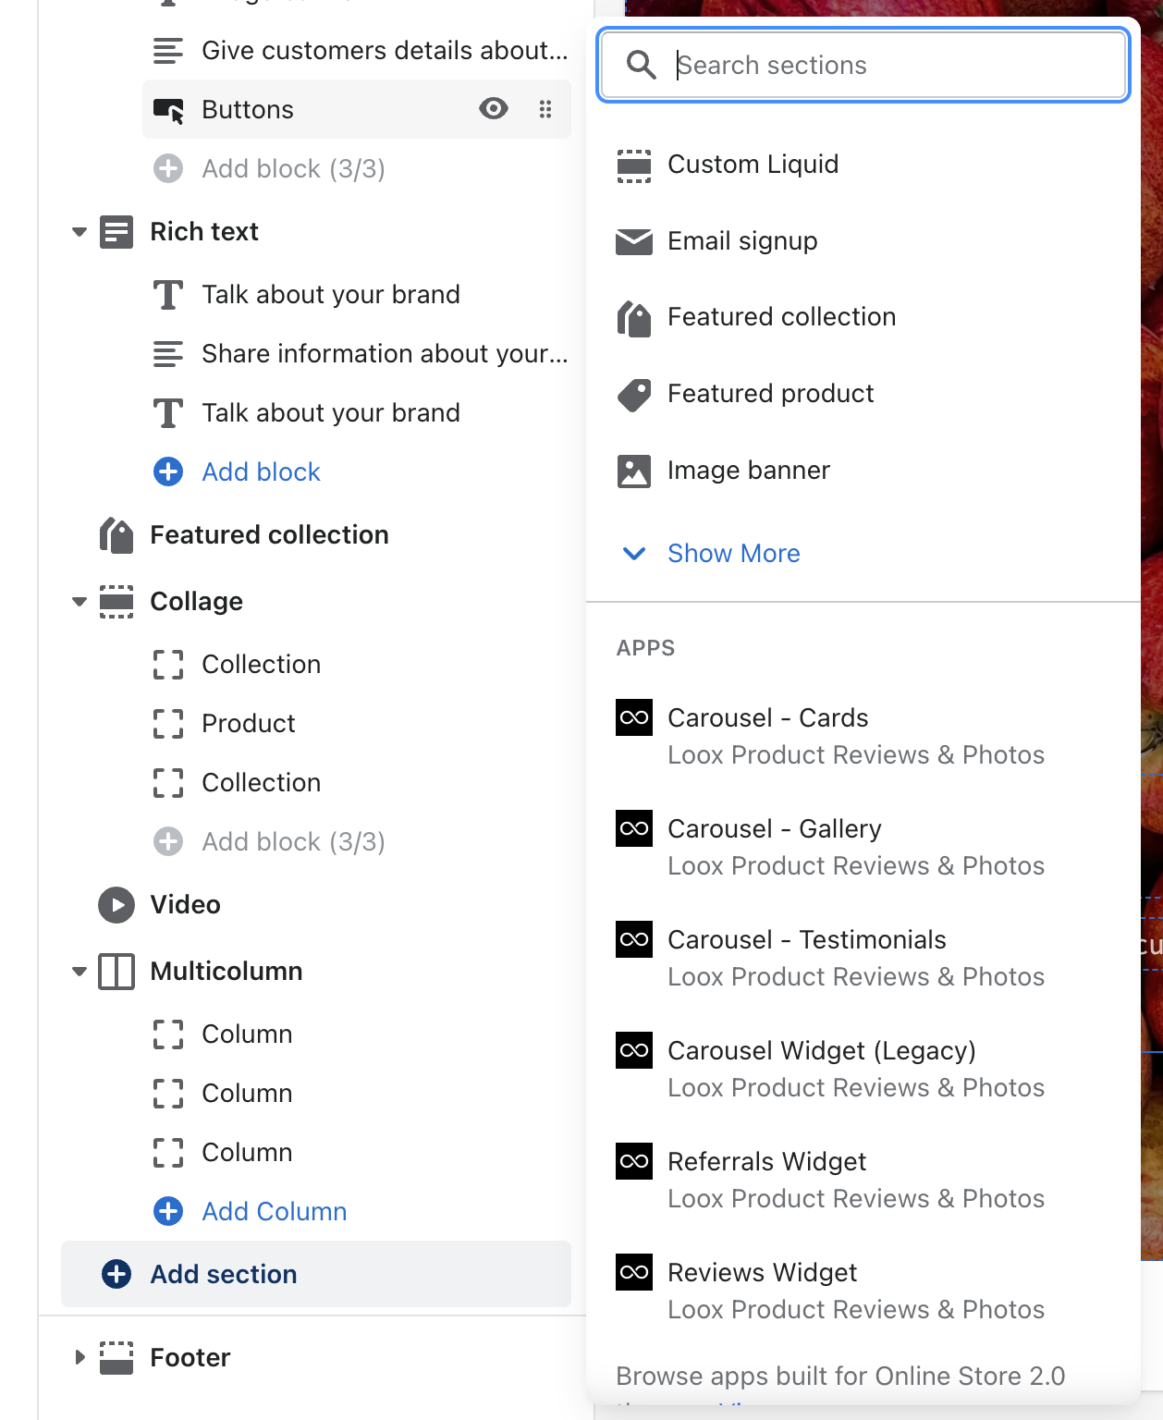This screenshot has height=1420, width=1163.
Task: Click the search magnifier icon
Action: click(641, 65)
